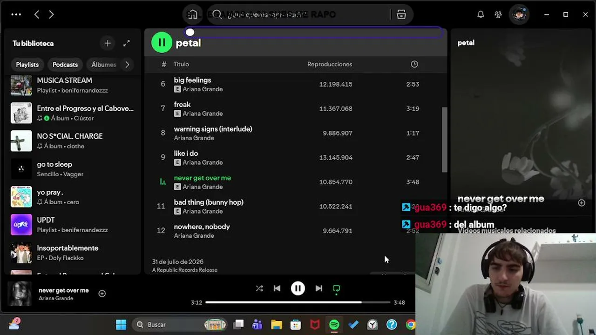
Task: Toggle repeat mode
Action: point(336,288)
